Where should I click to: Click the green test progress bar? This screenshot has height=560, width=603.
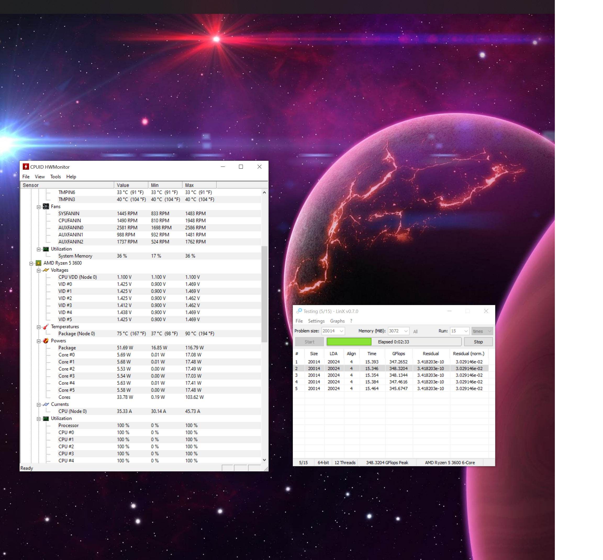pos(349,342)
